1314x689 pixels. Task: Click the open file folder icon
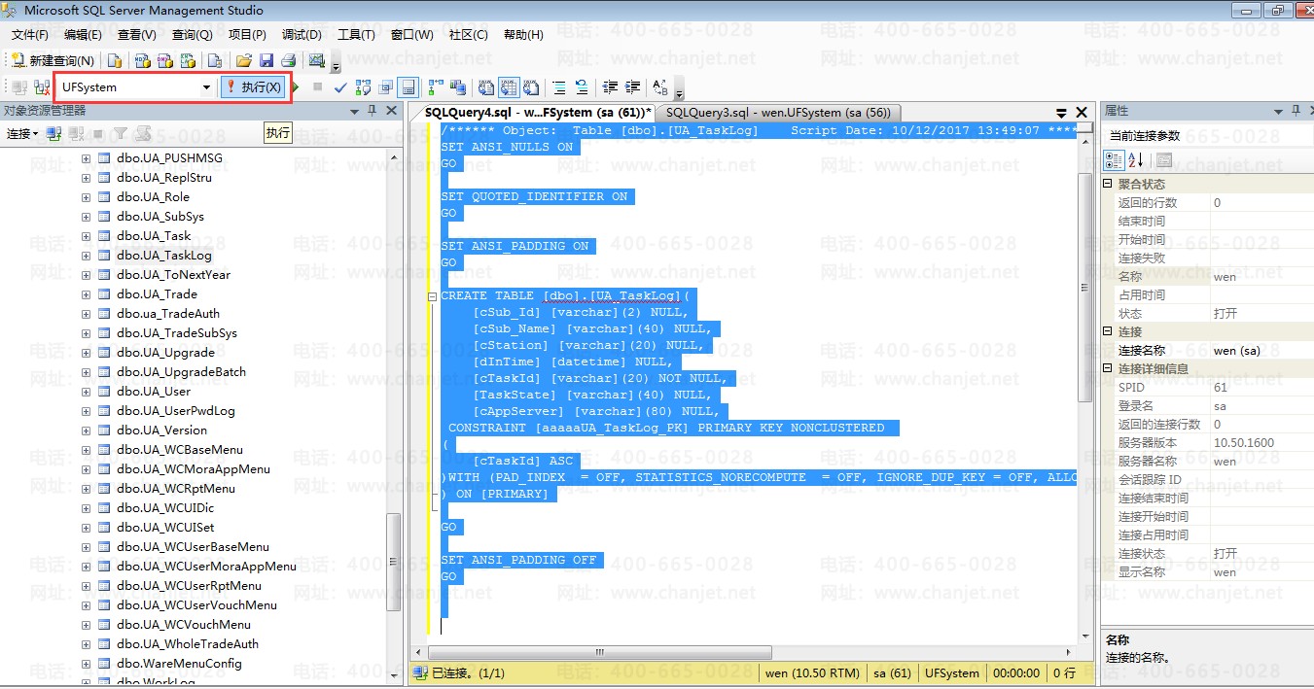(244, 61)
